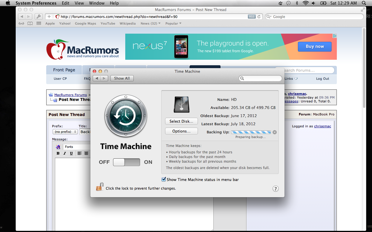The width and height of the screenshot is (372, 232).
Task: Open the Quick Links dropdown arrow
Action: pyautogui.click(x=296, y=79)
